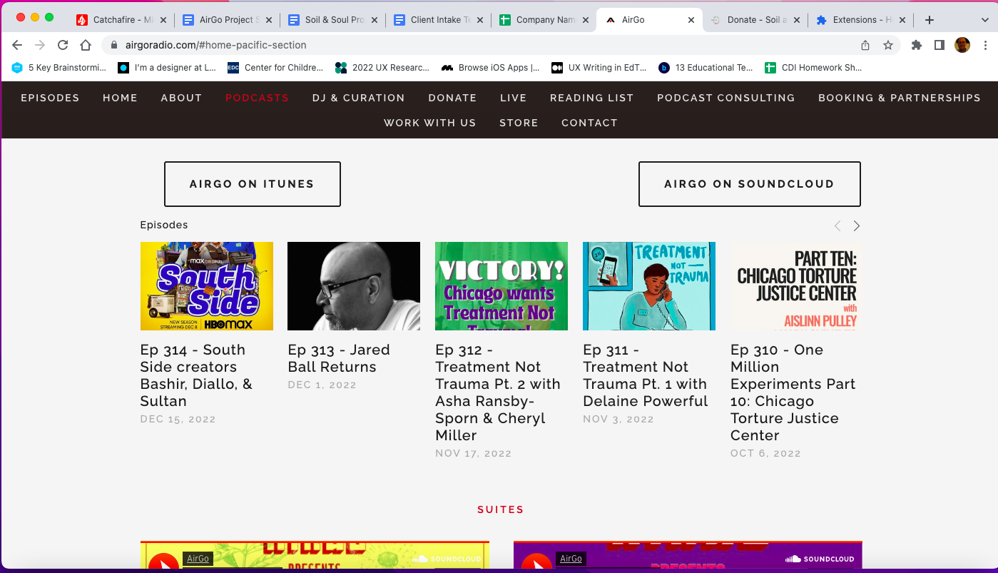This screenshot has height=573, width=998.
Task: Open the Center for Children bookmark
Action: 275,68
